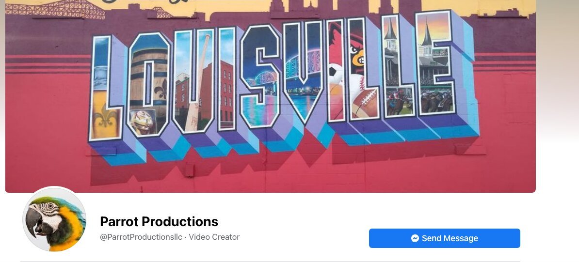Click the Parrot Productions page name

coord(159,221)
